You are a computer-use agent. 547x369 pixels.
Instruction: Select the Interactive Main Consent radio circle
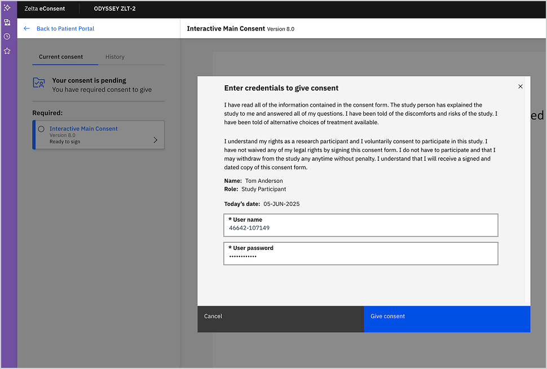[41, 129]
